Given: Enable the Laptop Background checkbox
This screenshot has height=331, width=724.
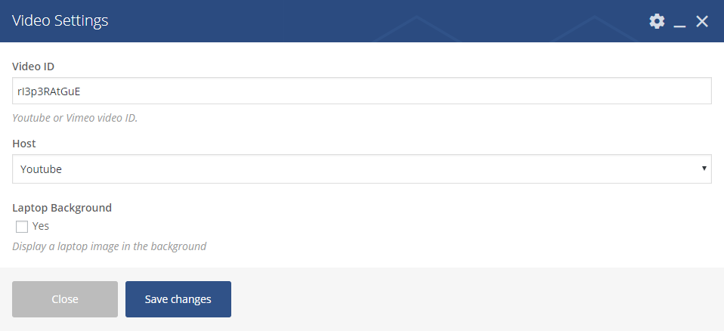Looking at the screenshot, I should [22, 227].
